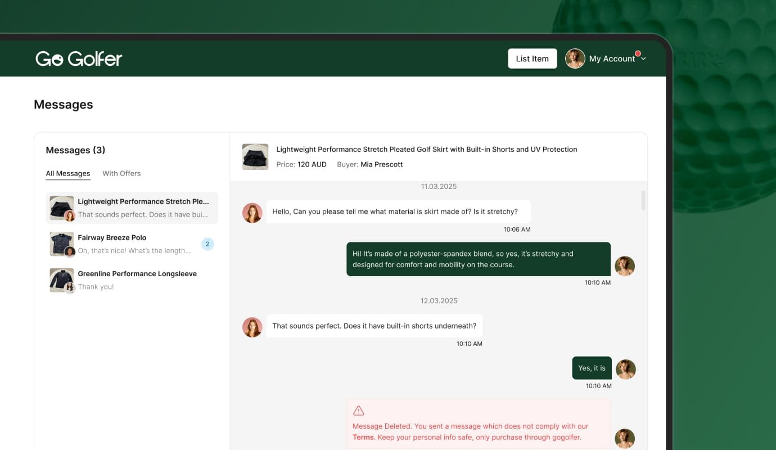Click the Fairway Breeze Polo thumbnail
Viewport: 776px width, 450px height.
[x=61, y=244]
